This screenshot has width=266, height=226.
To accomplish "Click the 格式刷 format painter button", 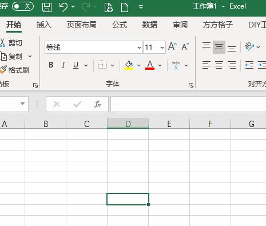I will 14,70.
